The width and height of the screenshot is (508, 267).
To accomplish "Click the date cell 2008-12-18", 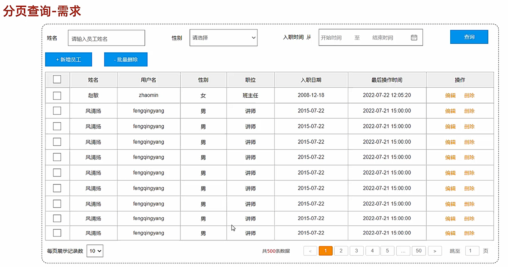I will [311, 95].
